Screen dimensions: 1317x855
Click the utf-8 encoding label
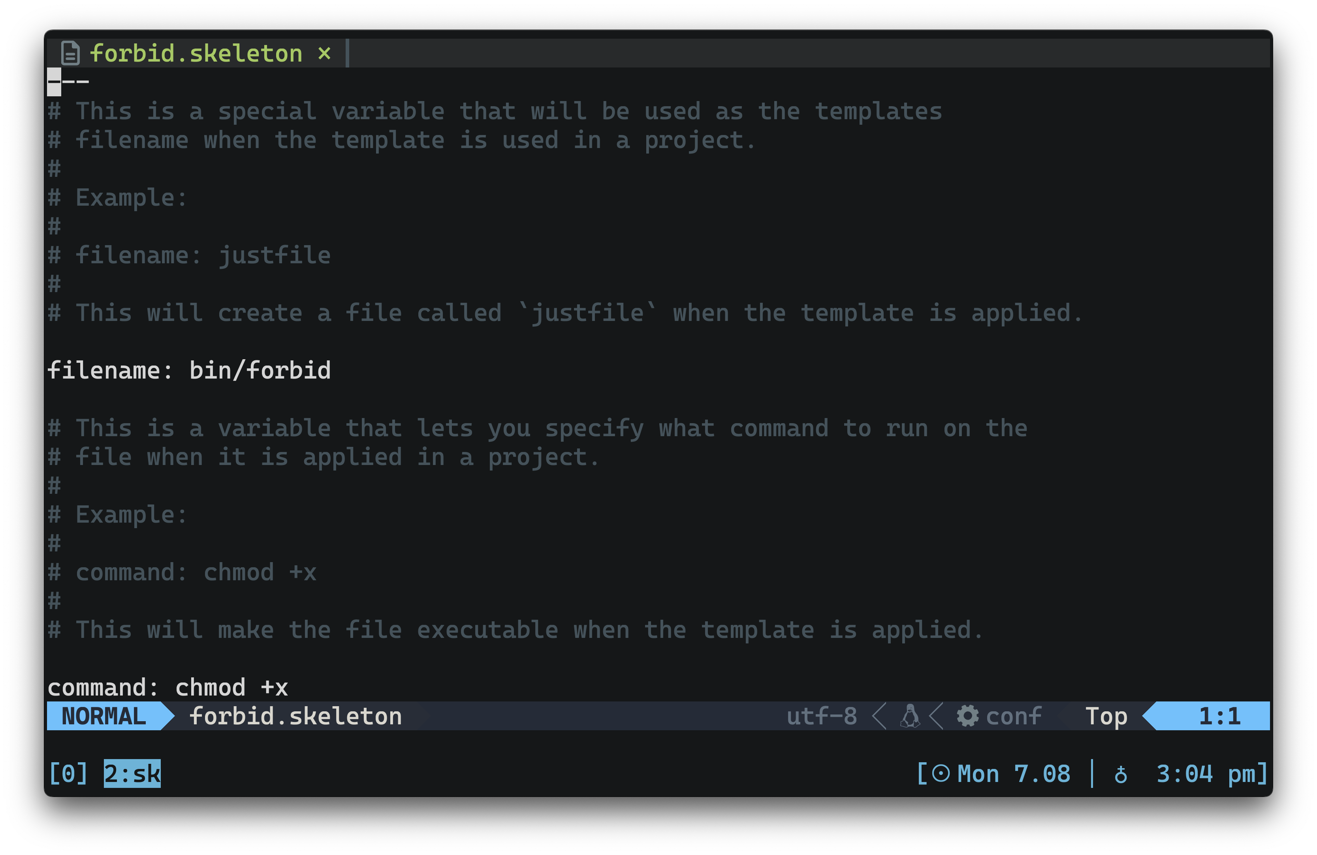(822, 716)
